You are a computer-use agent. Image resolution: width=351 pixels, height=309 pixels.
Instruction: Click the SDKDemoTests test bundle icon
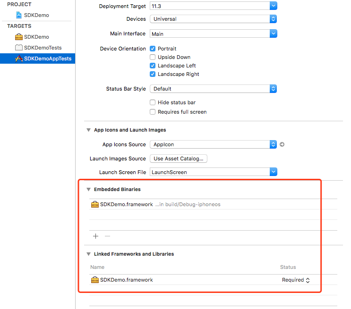[19, 48]
